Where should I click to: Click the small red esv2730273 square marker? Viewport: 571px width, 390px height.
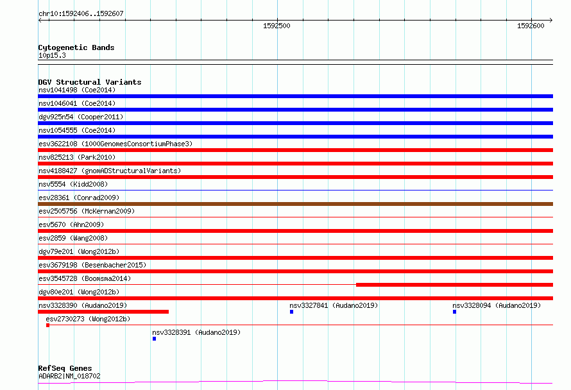[47, 325]
